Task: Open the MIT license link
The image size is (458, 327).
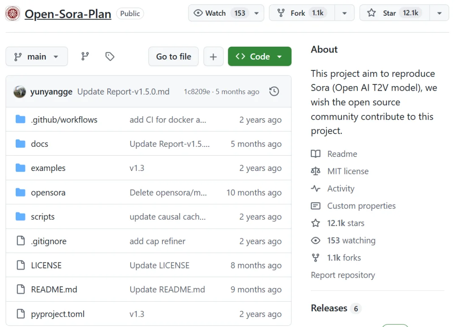Action: click(348, 171)
